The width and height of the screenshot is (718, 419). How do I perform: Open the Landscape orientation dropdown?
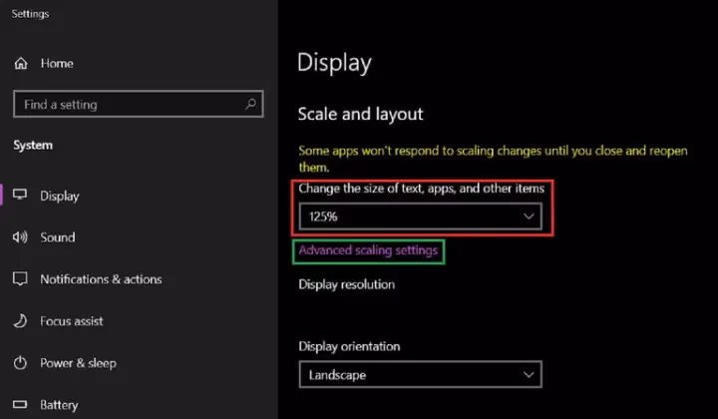click(x=421, y=374)
